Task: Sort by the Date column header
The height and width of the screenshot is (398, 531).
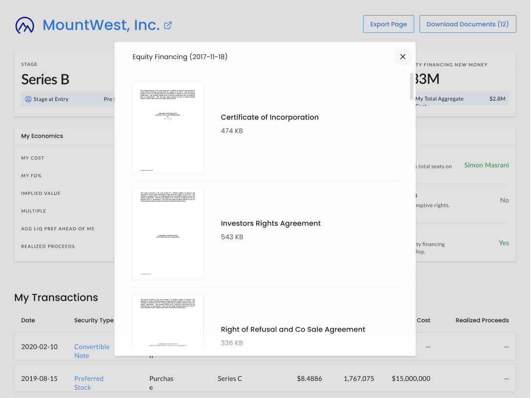Action: click(x=28, y=320)
